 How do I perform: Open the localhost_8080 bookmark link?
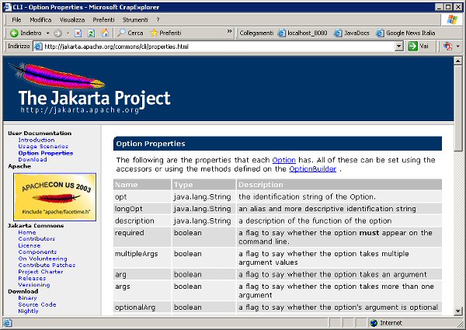tap(303, 33)
